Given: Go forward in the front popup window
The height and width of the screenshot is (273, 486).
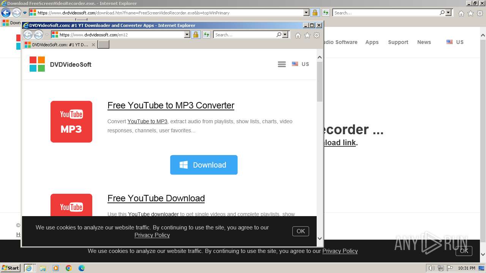Looking at the screenshot, I should pyautogui.click(x=38, y=35).
